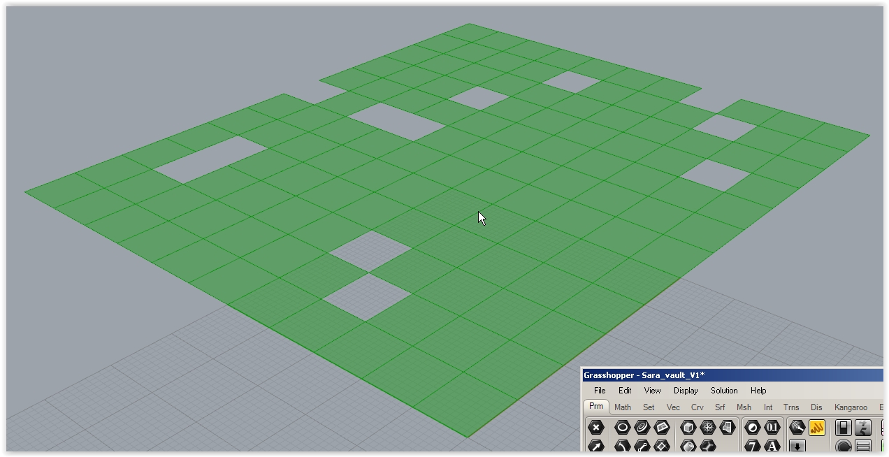Select the radar-style target icon
889x457 pixels.
click(x=797, y=427)
